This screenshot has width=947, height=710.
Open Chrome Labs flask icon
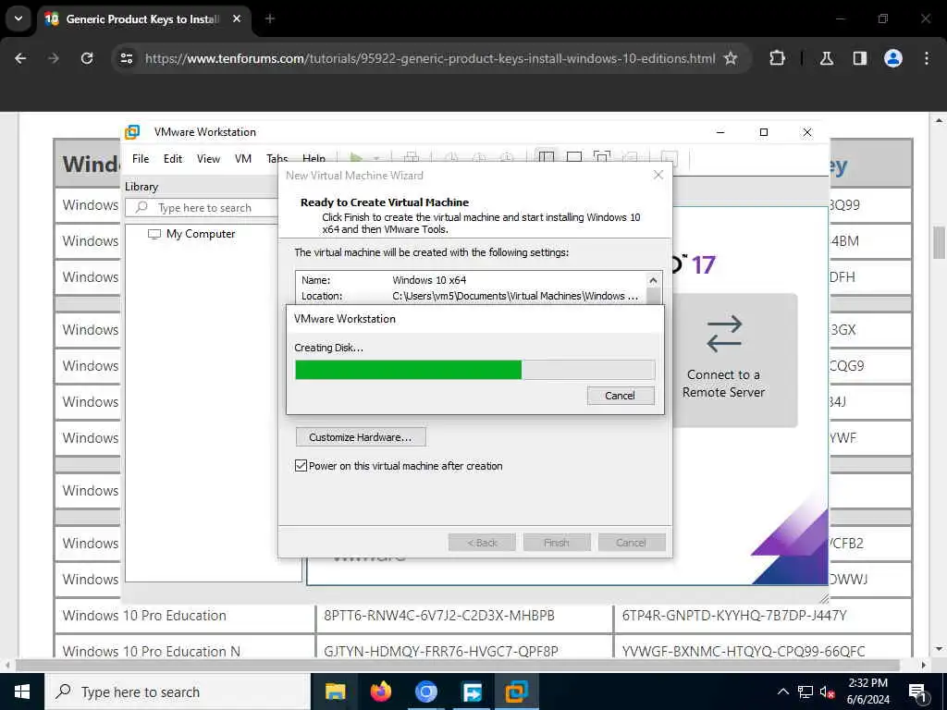pyautogui.click(x=827, y=58)
